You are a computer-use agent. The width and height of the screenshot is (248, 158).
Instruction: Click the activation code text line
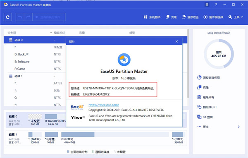(x=112, y=89)
